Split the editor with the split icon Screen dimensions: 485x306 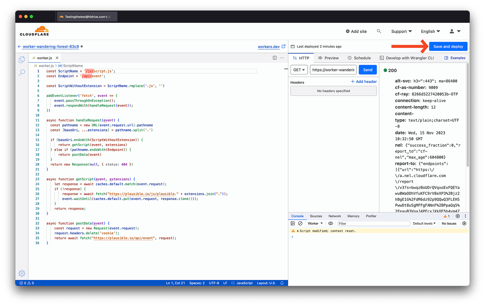pos(275,58)
